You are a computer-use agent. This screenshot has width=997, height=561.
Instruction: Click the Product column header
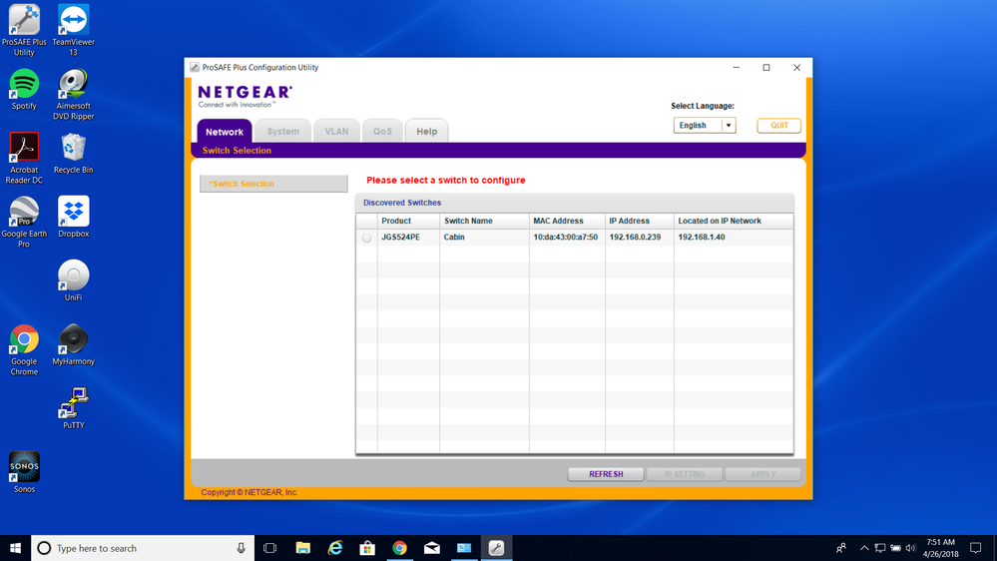(408, 221)
